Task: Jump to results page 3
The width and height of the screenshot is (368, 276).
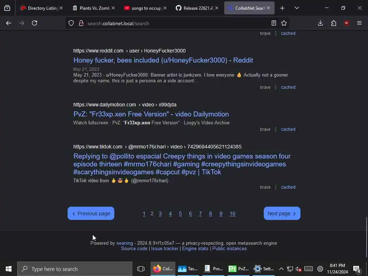Action: pos(160,214)
